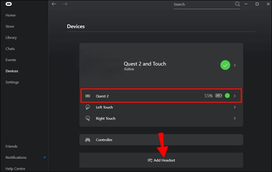Open Notifications in the sidebar

click(16, 157)
